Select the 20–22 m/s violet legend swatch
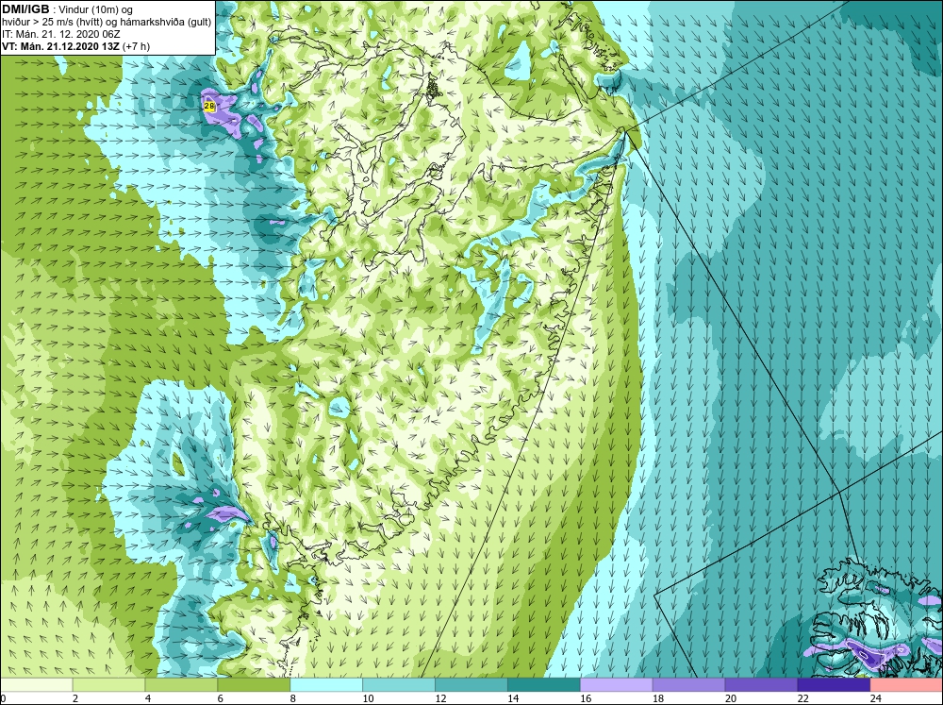The height and width of the screenshot is (705, 943). 761,685
